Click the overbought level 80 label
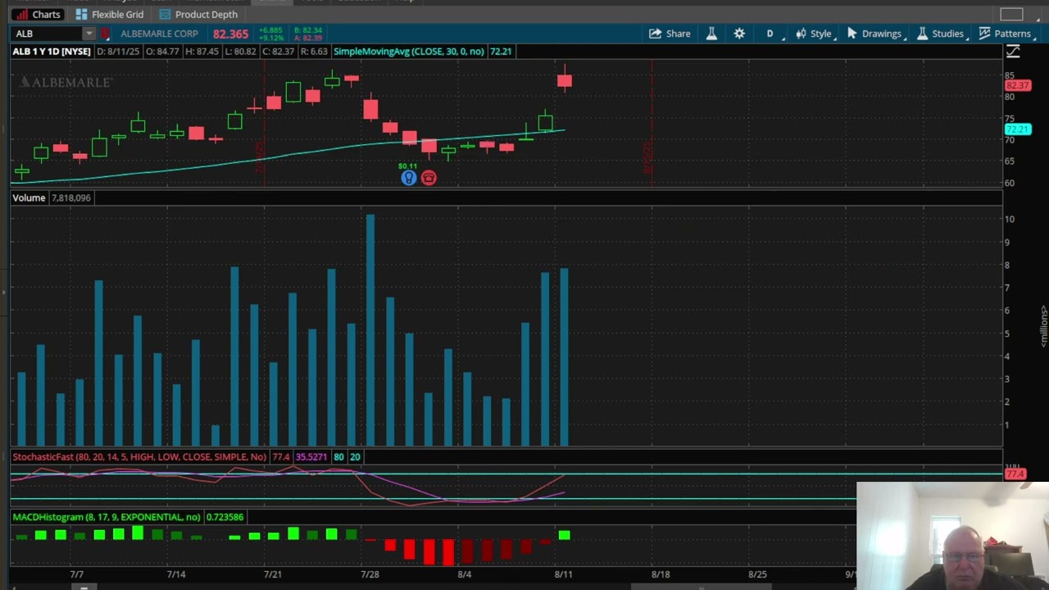Viewport: 1049px width, 590px height. click(338, 456)
